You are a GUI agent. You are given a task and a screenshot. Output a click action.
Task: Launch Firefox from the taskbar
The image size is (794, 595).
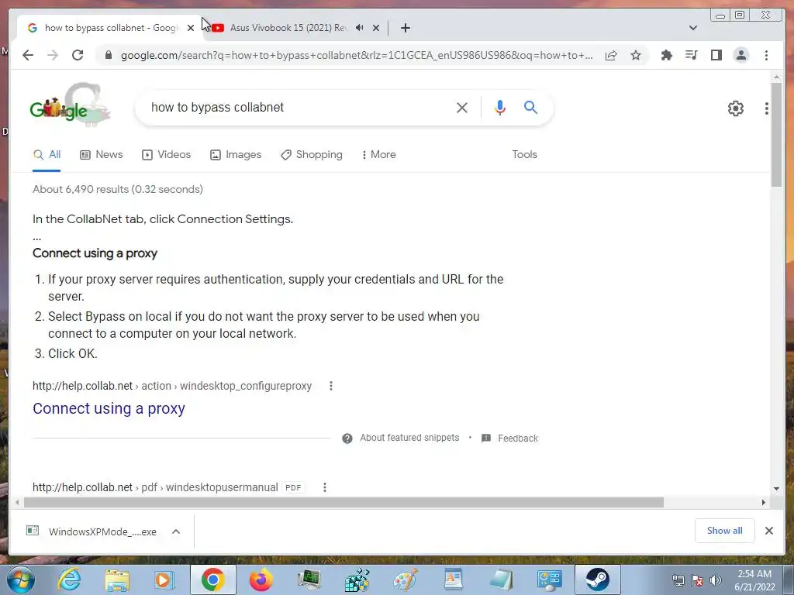(x=261, y=580)
